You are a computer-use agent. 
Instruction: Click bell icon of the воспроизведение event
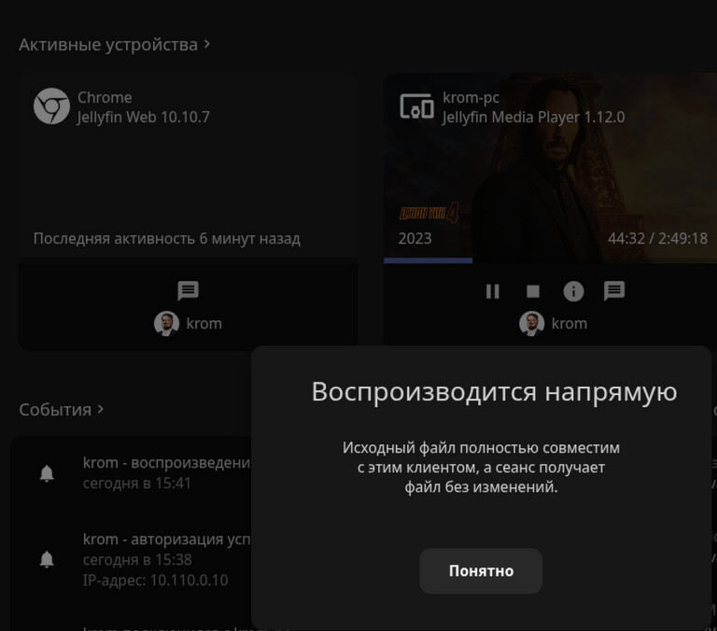pyautogui.click(x=47, y=473)
